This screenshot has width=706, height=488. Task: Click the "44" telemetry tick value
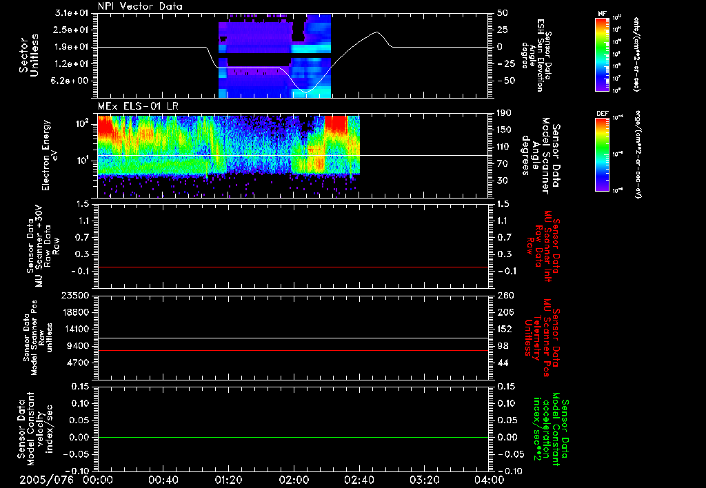pyautogui.click(x=503, y=363)
